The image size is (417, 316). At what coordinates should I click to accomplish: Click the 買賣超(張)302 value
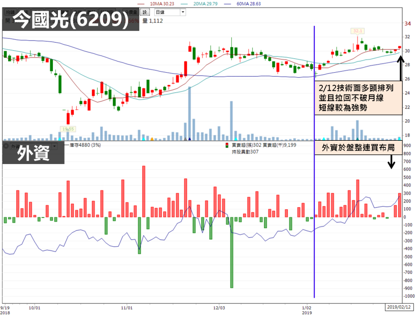click(x=247, y=145)
